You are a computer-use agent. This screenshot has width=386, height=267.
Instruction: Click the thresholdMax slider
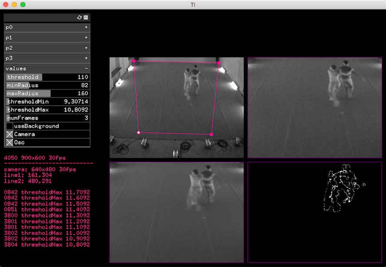(x=47, y=110)
